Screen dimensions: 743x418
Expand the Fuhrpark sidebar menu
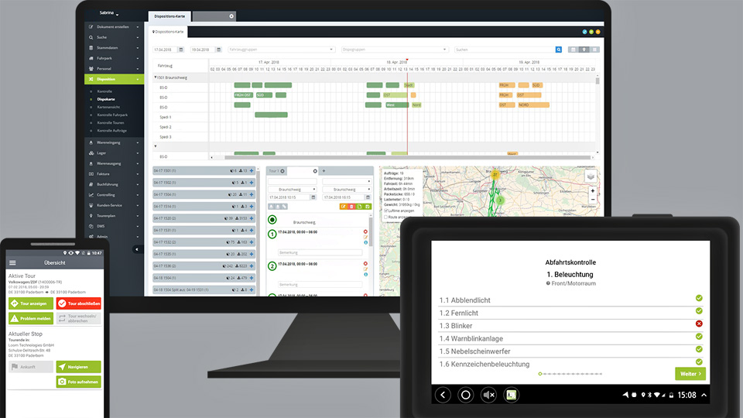pos(114,58)
